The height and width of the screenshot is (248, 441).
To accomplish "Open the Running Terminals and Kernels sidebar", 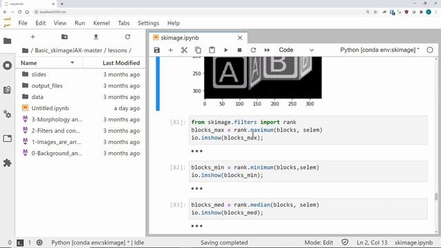I will pos(8,65).
